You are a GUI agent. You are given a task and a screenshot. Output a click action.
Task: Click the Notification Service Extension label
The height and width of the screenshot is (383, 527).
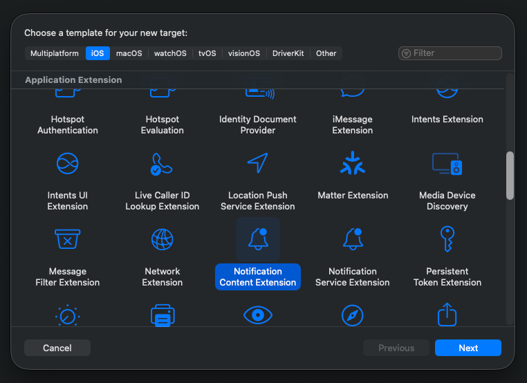[x=353, y=277]
